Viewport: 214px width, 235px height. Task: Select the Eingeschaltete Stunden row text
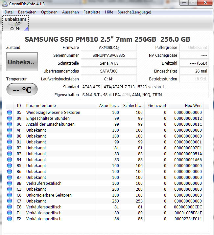48,118
